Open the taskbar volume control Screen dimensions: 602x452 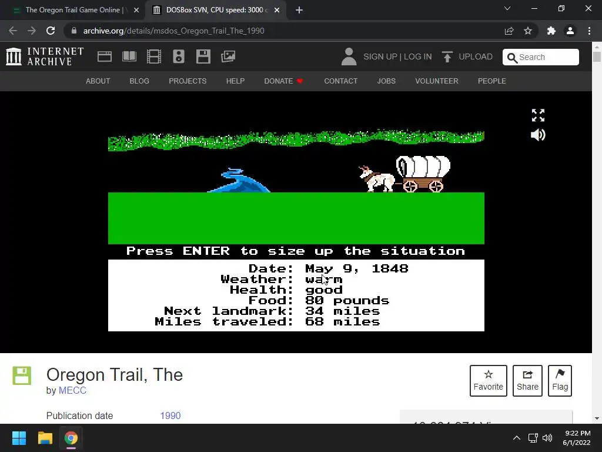(547, 438)
